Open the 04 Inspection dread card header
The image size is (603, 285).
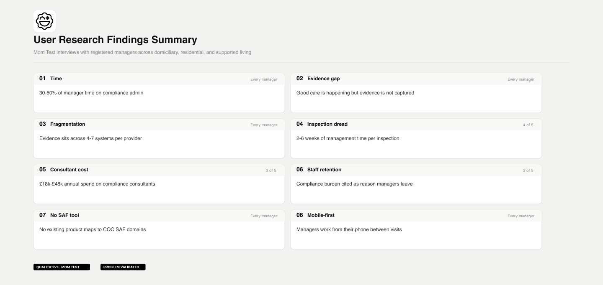click(416, 125)
